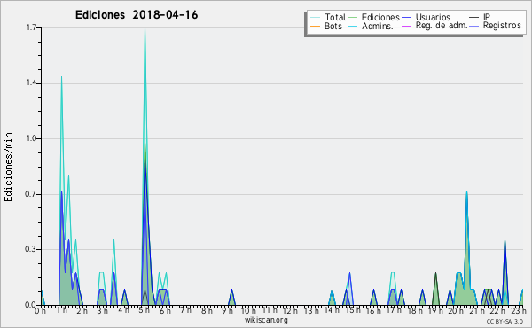532x328 pixels.
Task: Click the CC BY-SA 3.0 license text
Action: [505, 322]
